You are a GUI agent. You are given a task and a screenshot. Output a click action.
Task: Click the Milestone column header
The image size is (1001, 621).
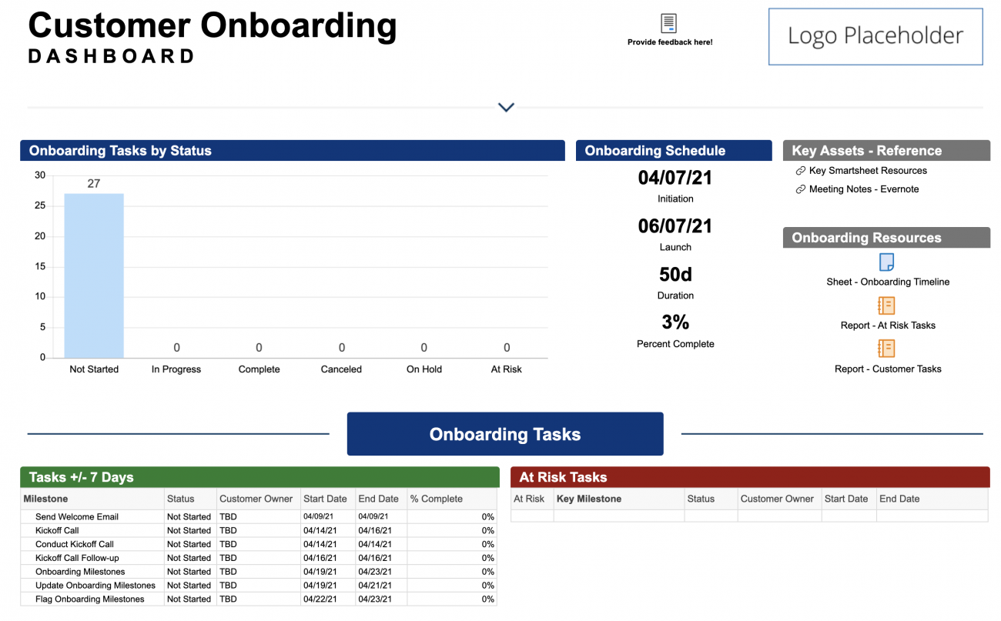click(x=46, y=499)
